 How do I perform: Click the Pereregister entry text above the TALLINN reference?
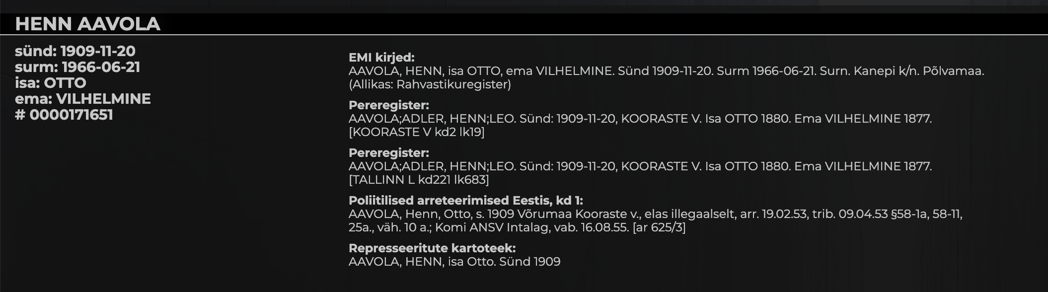click(640, 166)
